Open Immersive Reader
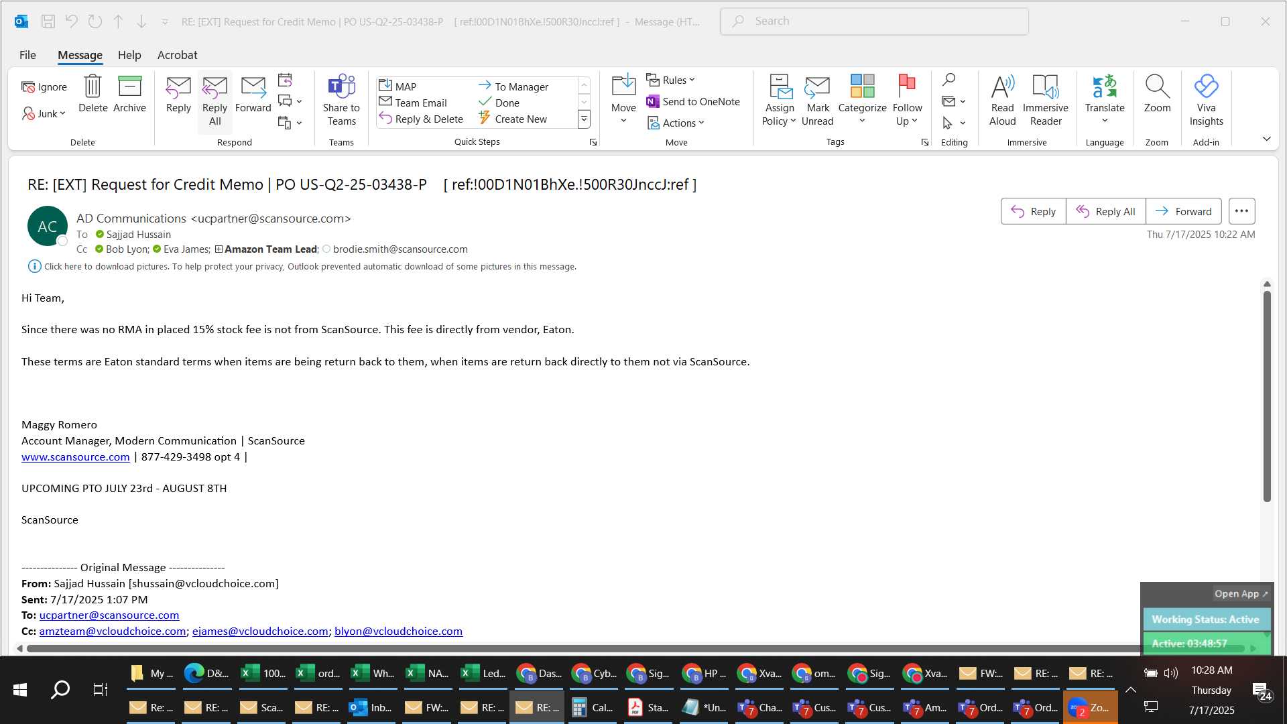Image resolution: width=1287 pixels, height=724 pixels. click(x=1045, y=101)
